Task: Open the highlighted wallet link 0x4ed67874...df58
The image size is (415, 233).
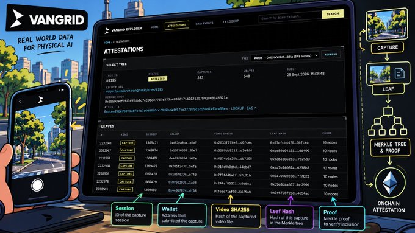Action: tap(182, 190)
